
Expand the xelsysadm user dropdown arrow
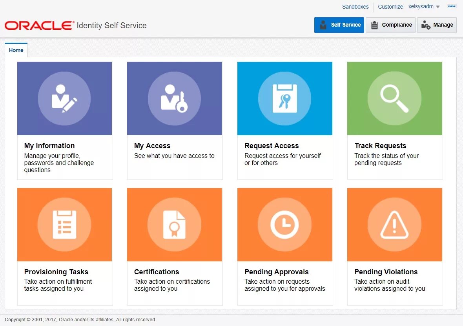pos(438,7)
